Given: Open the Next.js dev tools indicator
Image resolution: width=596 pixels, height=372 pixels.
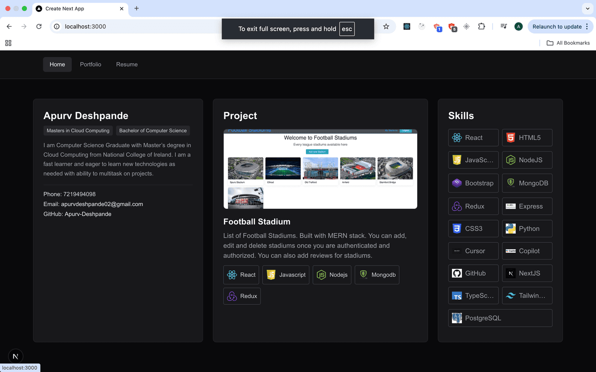Looking at the screenshot, I should [15, 356].
